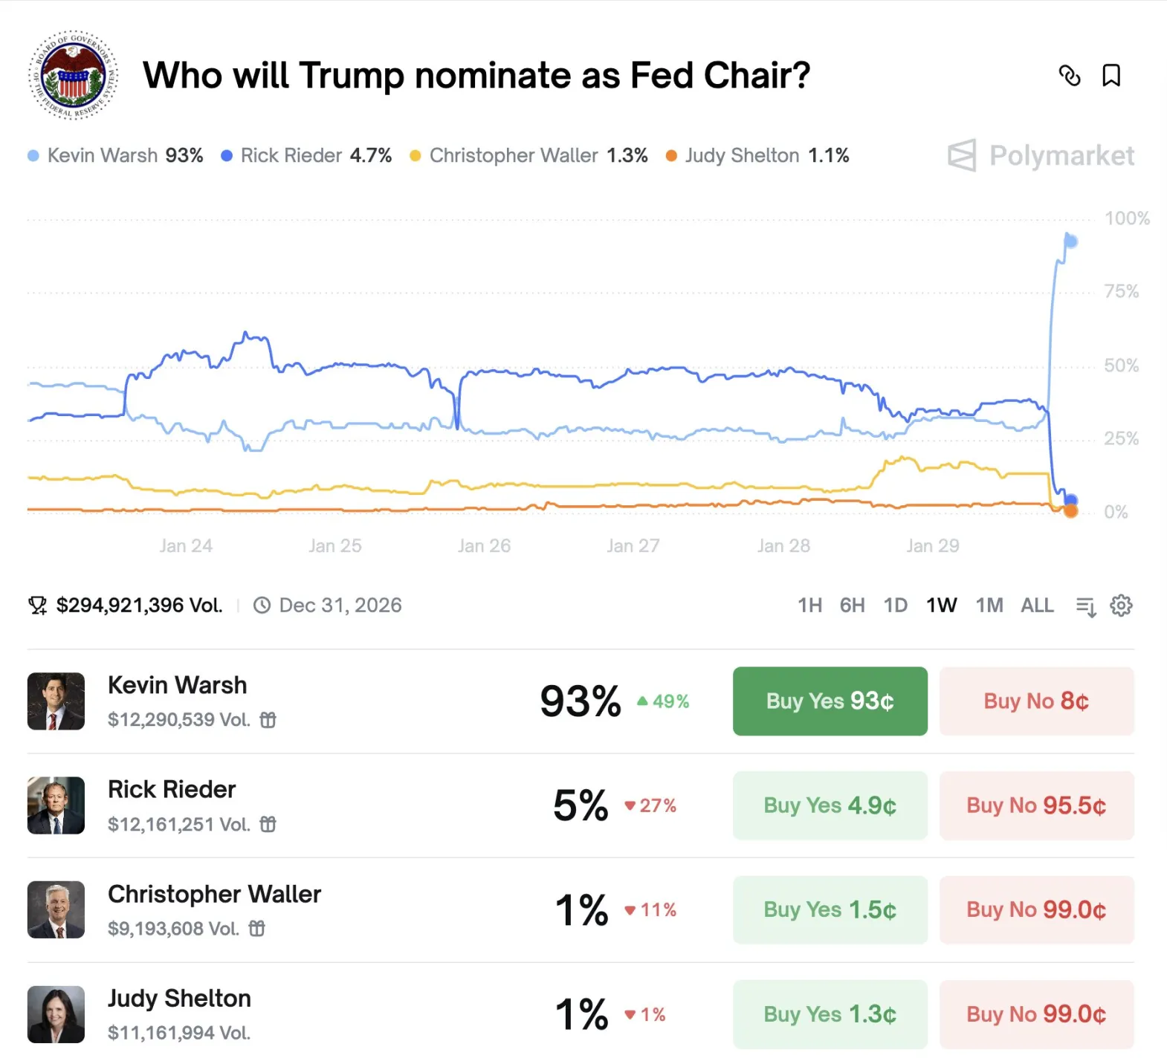1167x1064 pixels.
Task: Open the chart settings gear
Action: pyautogui.click(x=1121, y=606)
